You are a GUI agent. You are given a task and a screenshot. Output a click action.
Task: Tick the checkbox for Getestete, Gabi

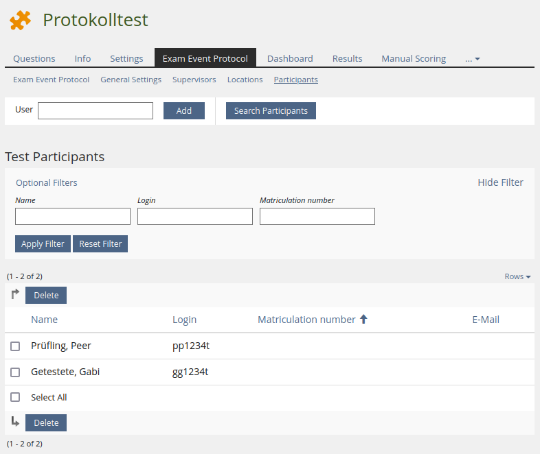(15, 372)
